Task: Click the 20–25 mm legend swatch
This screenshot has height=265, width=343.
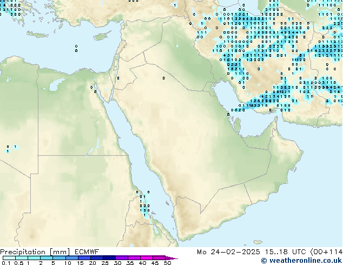Action: coord(97,258)
